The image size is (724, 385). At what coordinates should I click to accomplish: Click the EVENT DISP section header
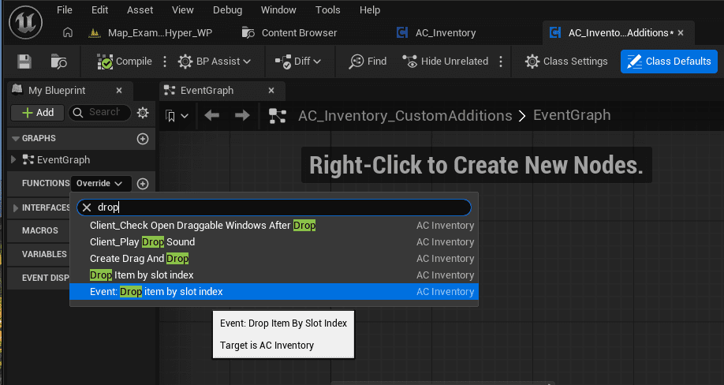[x=45, y=278]
